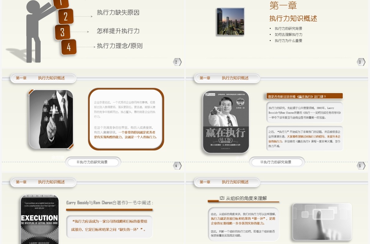Click the quote box starting 执行力应该成为一家公司

[x=109, y=227]
